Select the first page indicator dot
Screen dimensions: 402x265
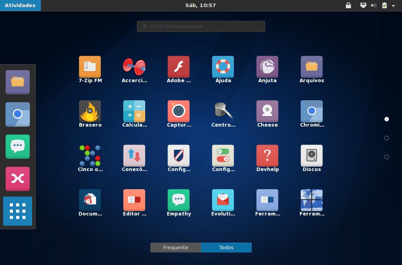pos(387,119)
